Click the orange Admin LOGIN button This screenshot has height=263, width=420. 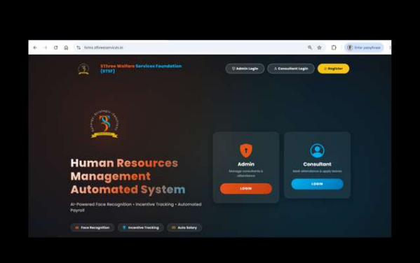246,188
